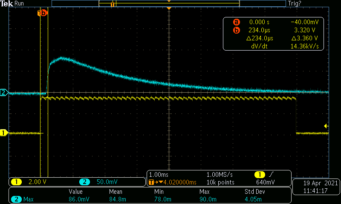Click the Min value 78.0m
Image resolution: width=341 pixels, height=204 pixels.
tap(163, 199)
